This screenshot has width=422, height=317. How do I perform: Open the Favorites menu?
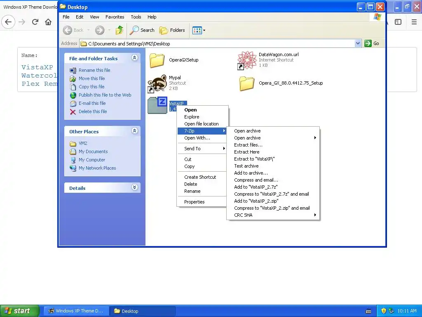pos(115,17)
